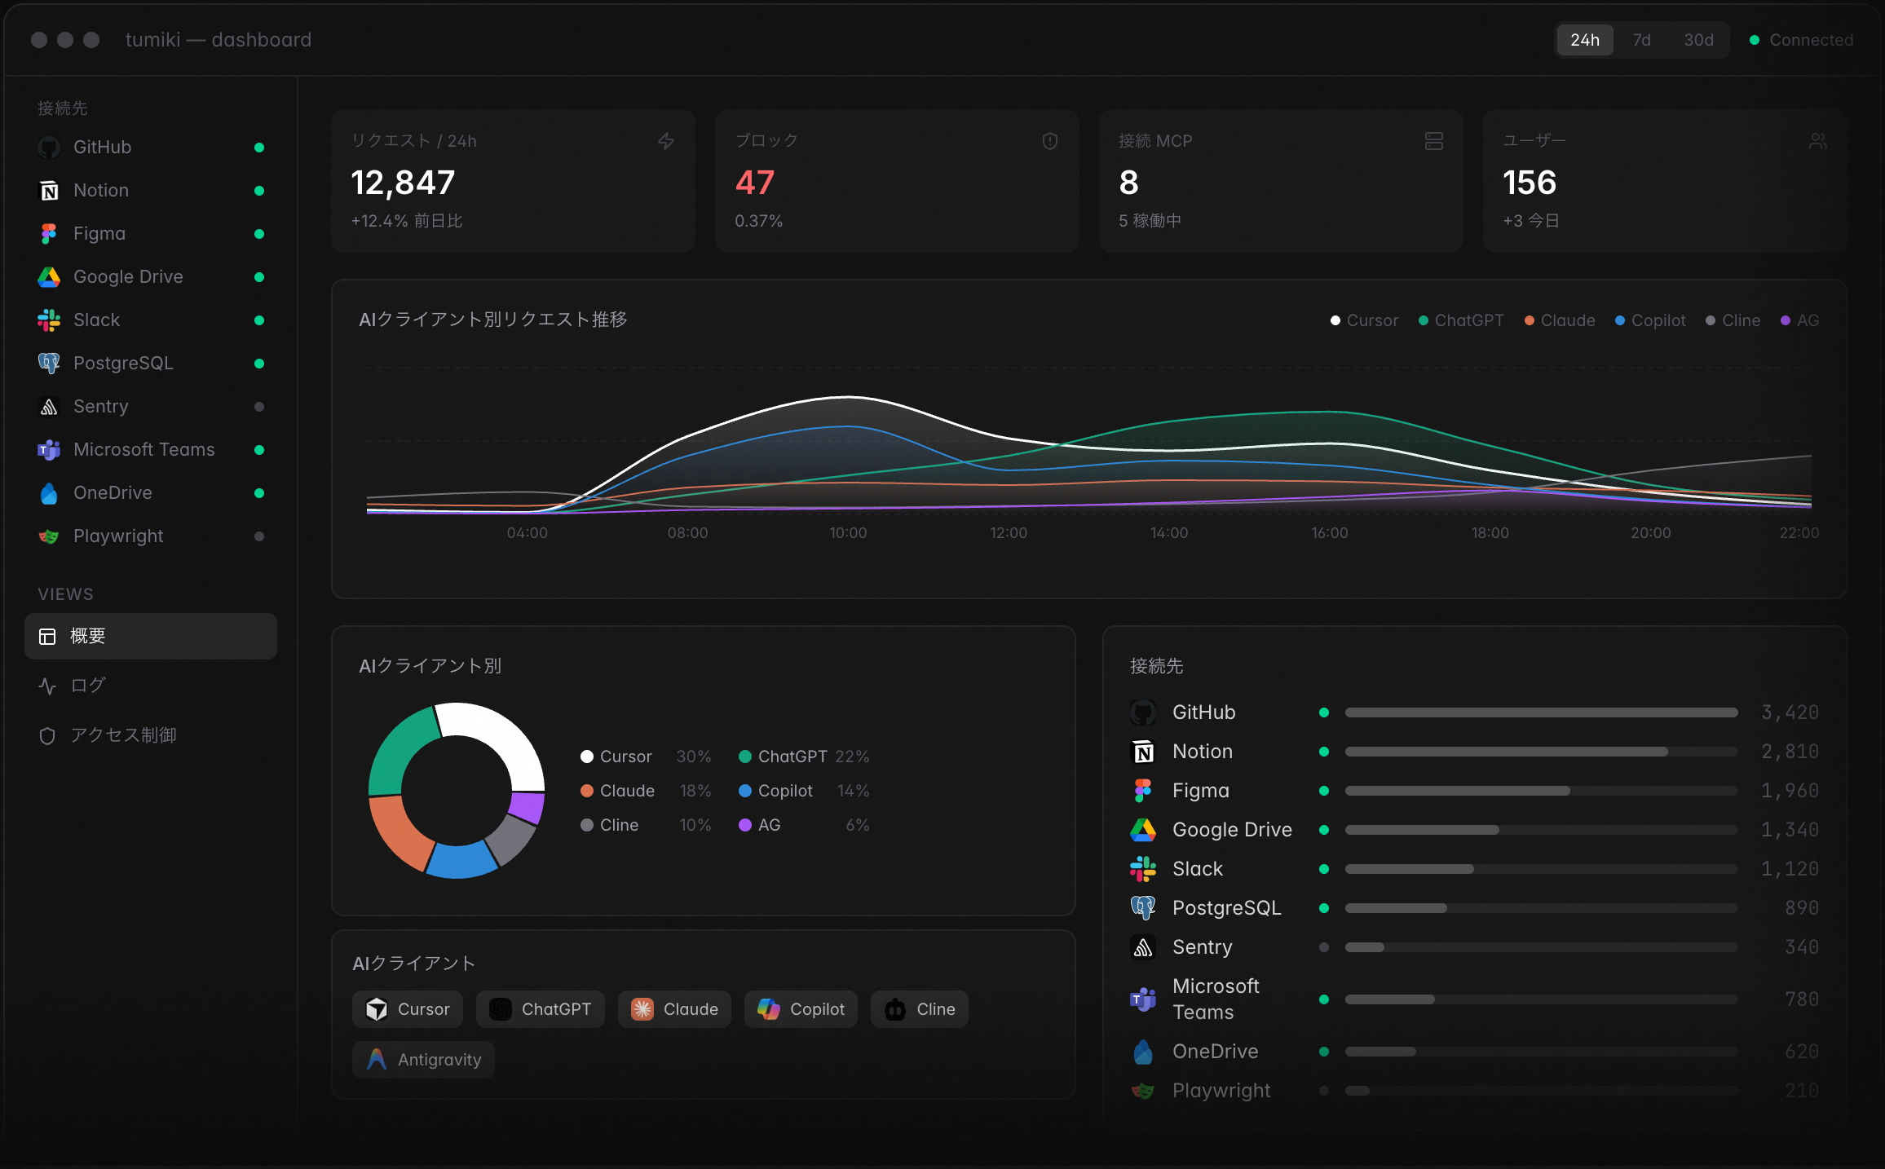1885x1169 pixels.
Task: Click the GitHub icon in sidebar
Action: click(x=49, y=148)
